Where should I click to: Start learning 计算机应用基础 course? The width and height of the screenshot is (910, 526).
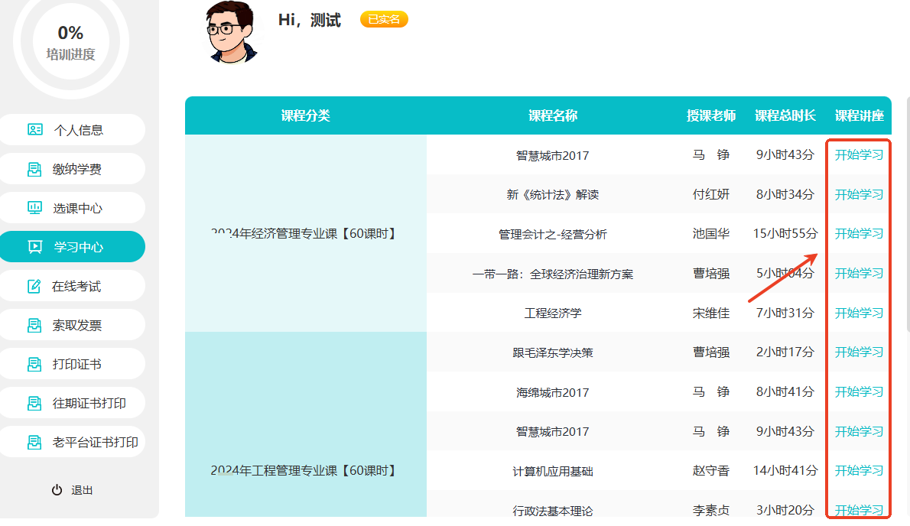(859, 471)
